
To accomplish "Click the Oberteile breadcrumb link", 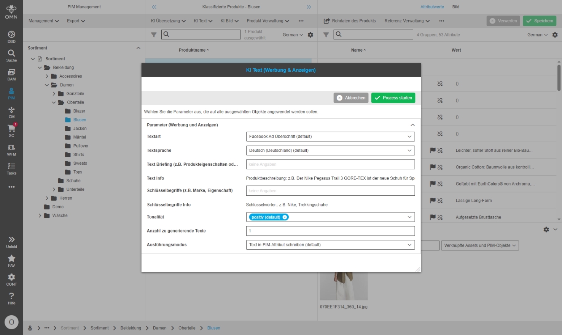I will point(187,328).
